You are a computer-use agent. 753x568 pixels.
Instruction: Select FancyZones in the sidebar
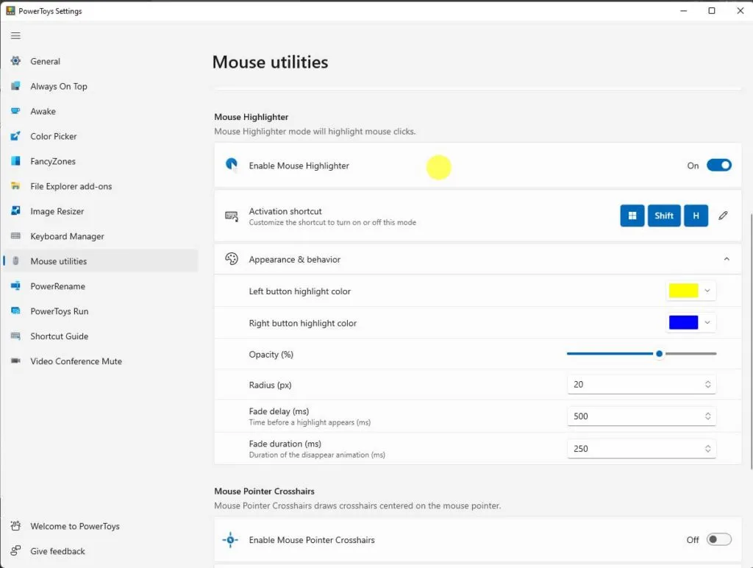tap(101, 161)
